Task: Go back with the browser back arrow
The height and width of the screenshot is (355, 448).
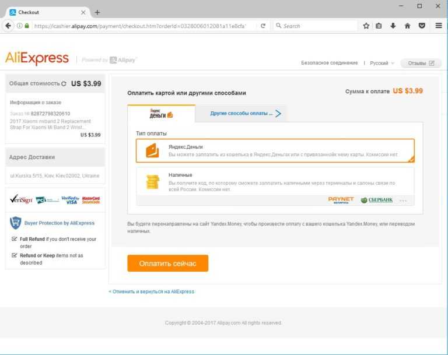Action: tap(8, 26)
